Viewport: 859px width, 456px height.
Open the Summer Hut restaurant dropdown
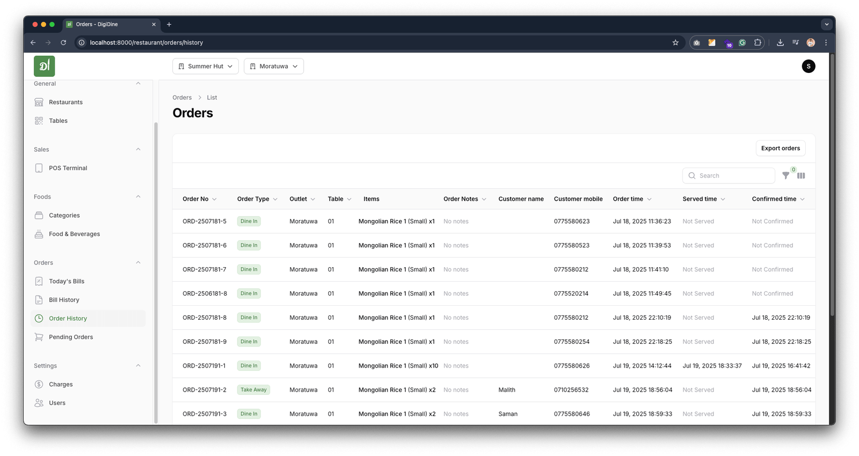pyautogui.click(x=206, y=66)
